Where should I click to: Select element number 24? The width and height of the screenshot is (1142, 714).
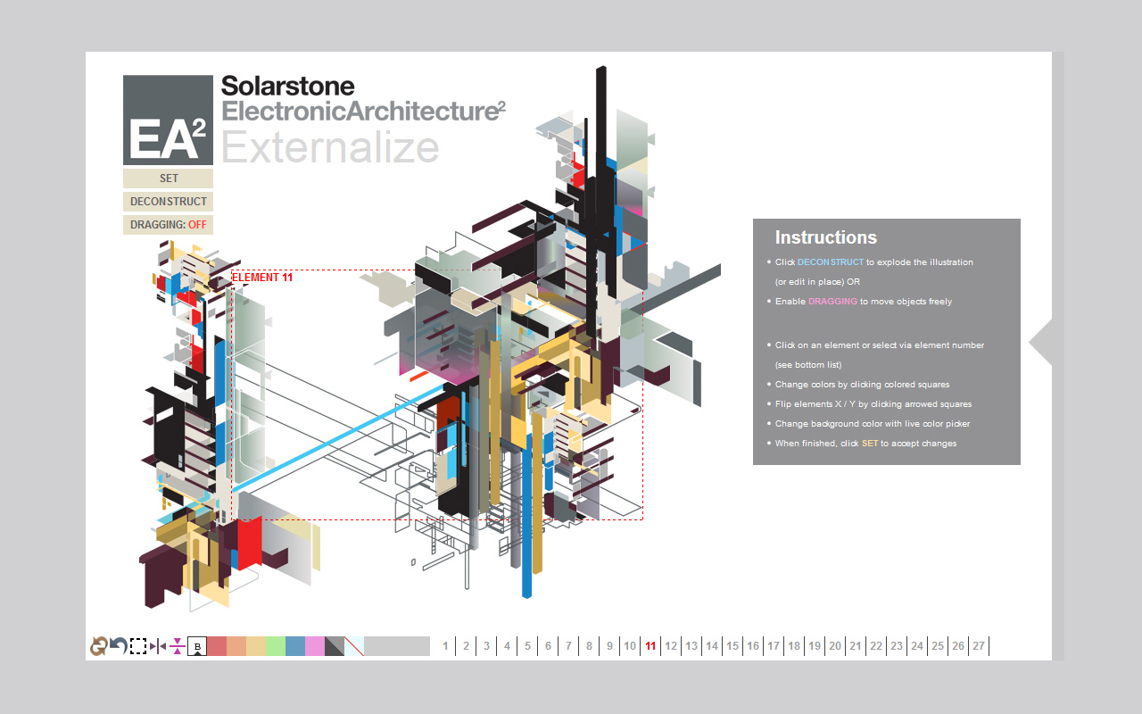[917, 646]
